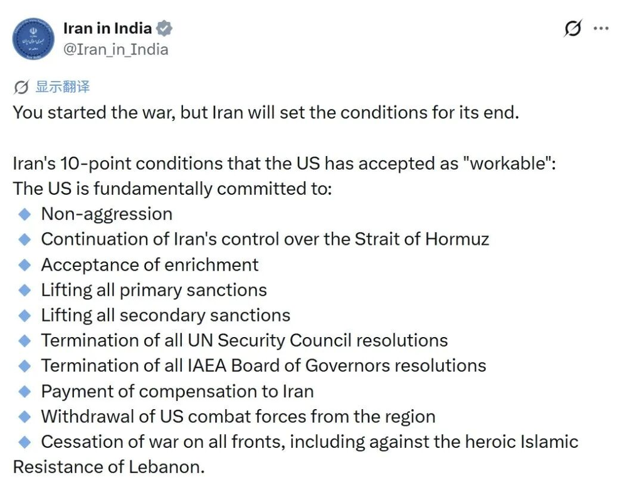Click the "Resistance of Lebanon" closing text
Screen dimensions: 627x483
(108, 467)
